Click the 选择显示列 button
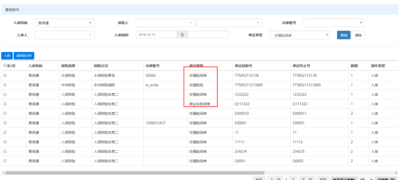 point(24,56)
